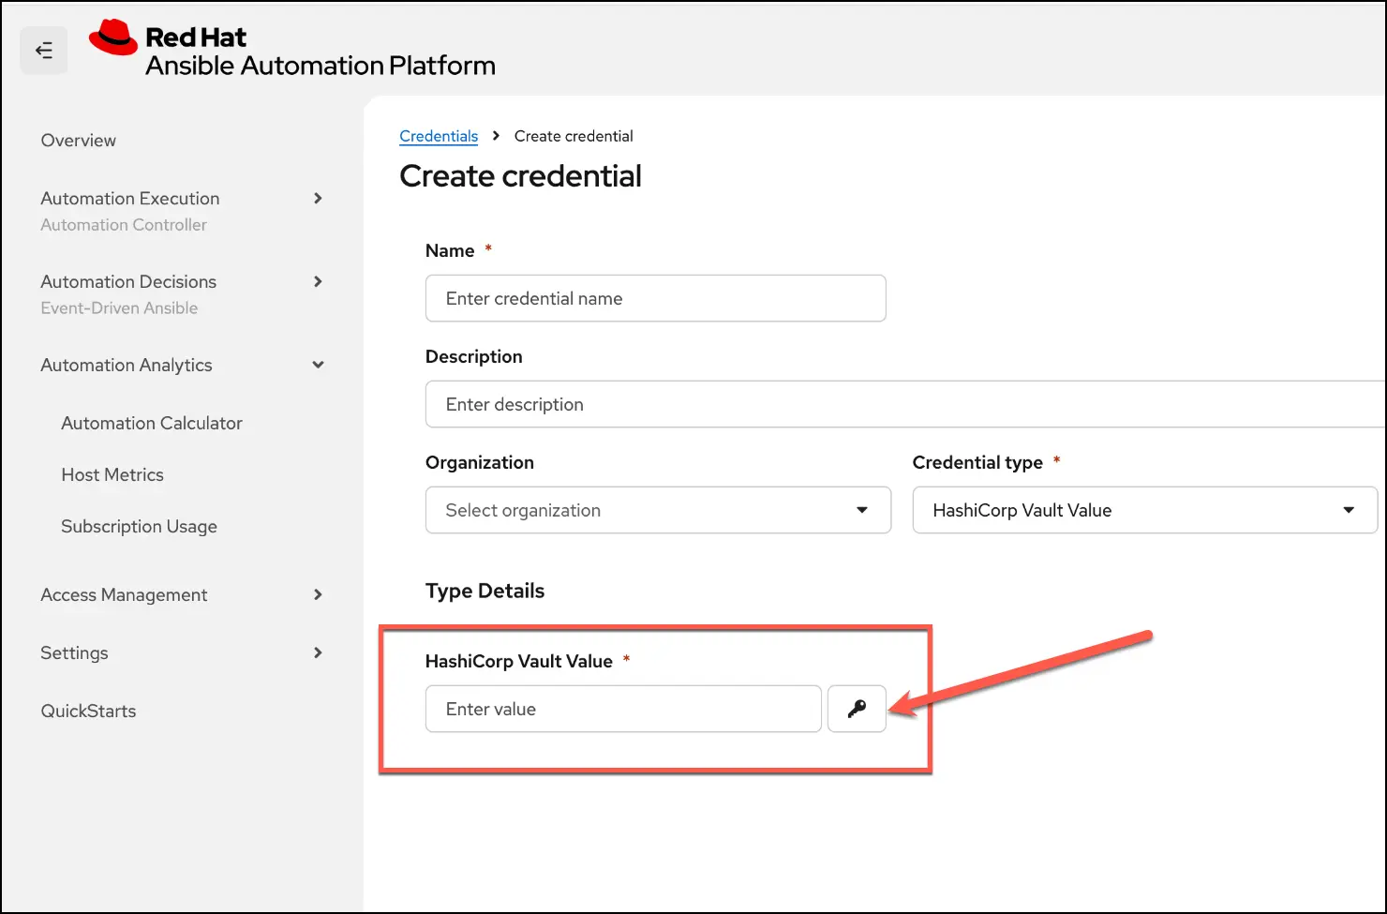Select Automation Analytics menu label
Image resolution: width=1387 pixels, height=914 pixels.
127,366
